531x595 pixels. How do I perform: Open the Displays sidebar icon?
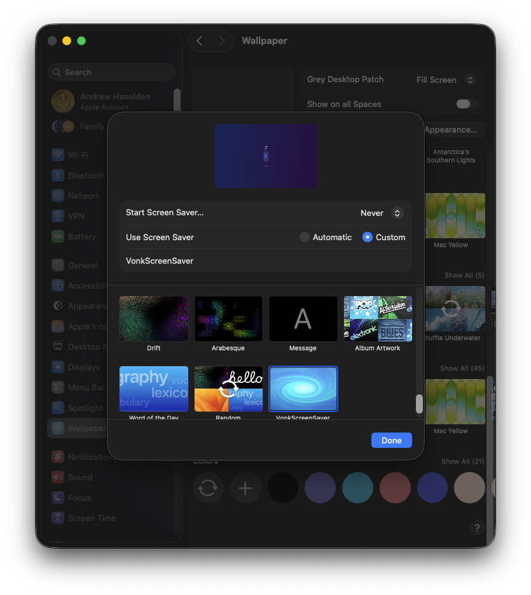pyautogui.click(x=58, y=368)
